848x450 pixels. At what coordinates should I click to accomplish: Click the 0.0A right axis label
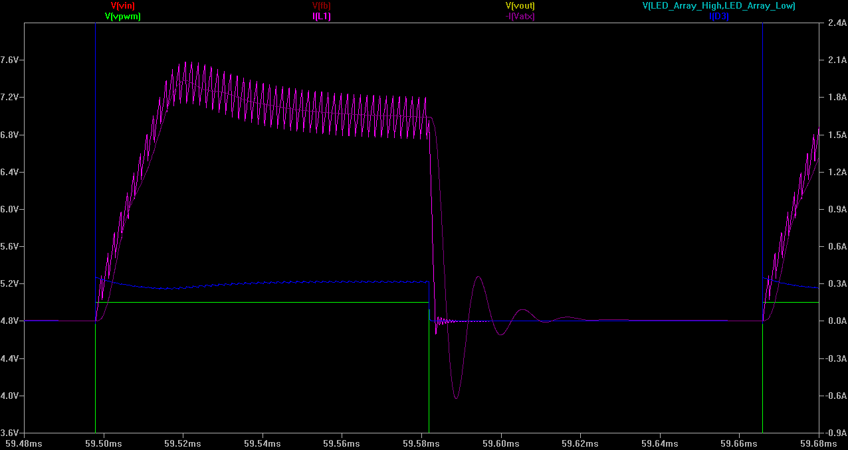coord(837,321)
